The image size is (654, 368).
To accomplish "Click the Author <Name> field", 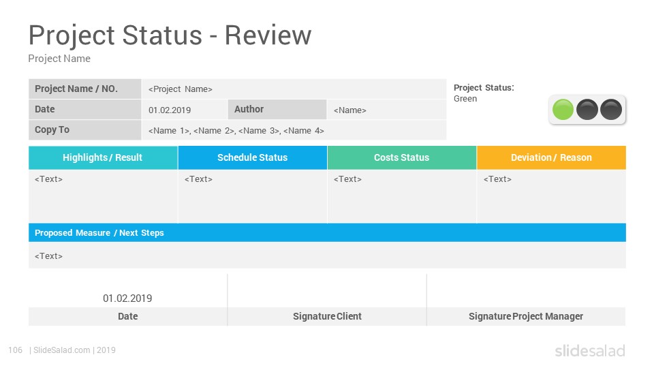I will (x=387, y=110).
